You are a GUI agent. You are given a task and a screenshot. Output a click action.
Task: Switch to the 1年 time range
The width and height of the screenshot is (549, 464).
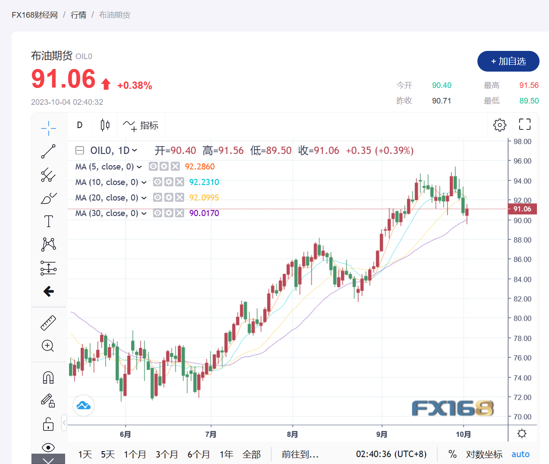[226, 454]
